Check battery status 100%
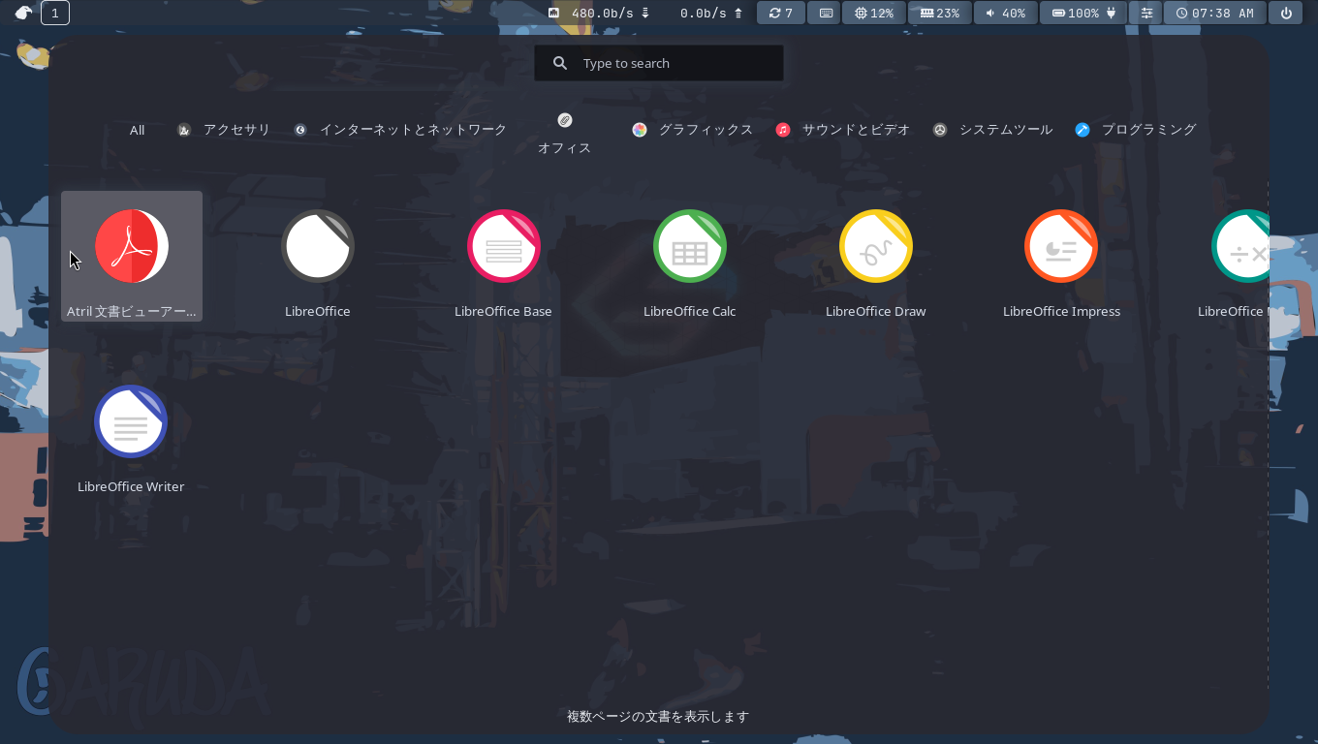The height and width of the screenshot is (744, 1318). coord(1083,13)
